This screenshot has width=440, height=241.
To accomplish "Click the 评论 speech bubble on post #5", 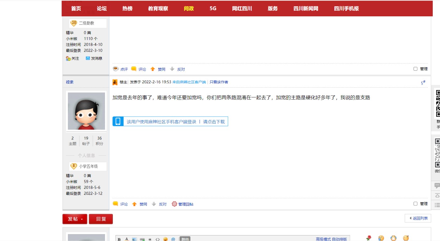I will [115, 204].
